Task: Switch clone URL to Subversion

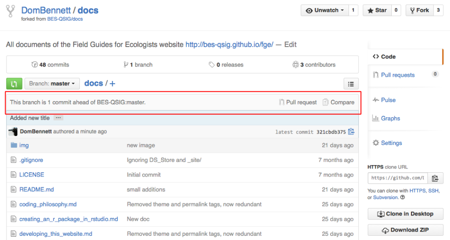Action: click(x=386, y=198)
